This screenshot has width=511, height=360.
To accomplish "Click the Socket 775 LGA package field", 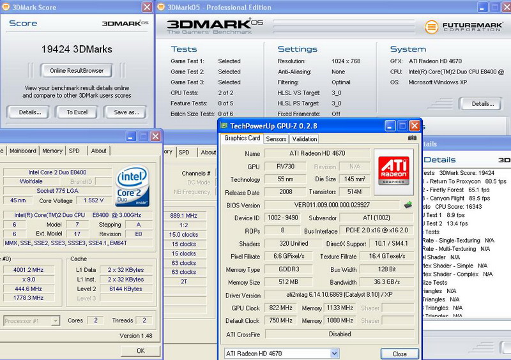I will (x=57, y=191).
